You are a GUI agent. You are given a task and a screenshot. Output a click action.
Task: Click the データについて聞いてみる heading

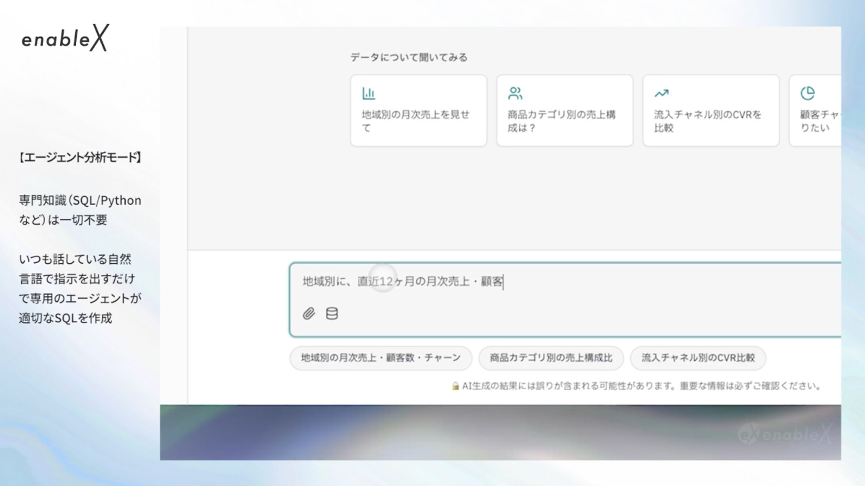[x=409, y=58]
